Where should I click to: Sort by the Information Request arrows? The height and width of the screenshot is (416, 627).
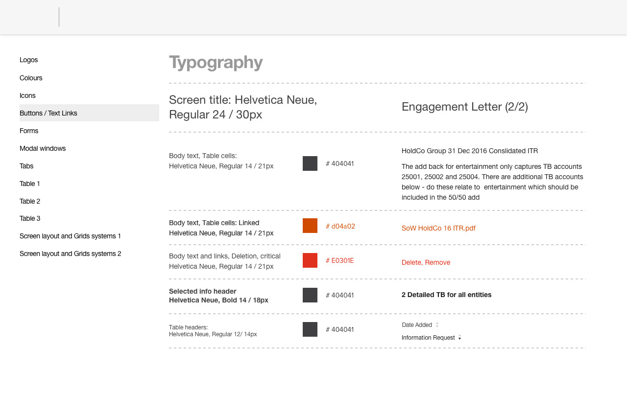(459, 338)
